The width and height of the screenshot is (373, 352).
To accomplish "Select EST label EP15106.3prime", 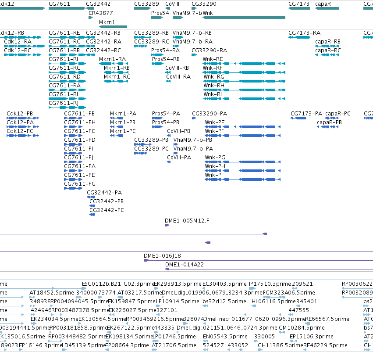I will (x=311, y=337).
